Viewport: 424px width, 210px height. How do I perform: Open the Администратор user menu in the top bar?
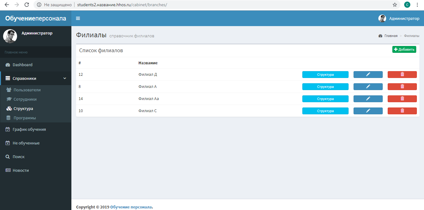click(399, 18)
